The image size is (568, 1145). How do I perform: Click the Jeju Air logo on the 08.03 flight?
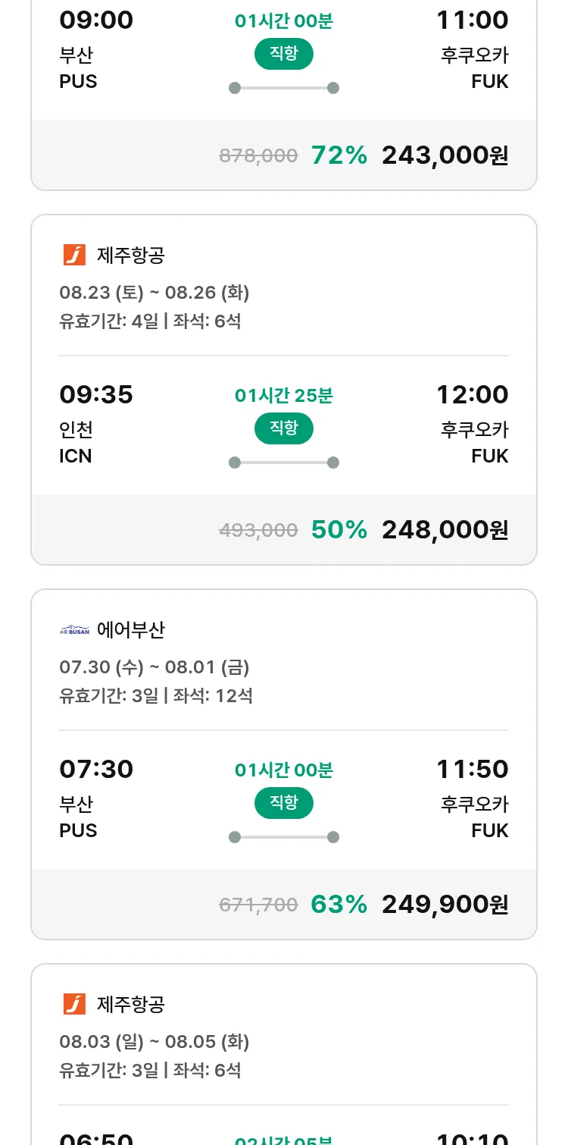click(x=74, y=1005)
